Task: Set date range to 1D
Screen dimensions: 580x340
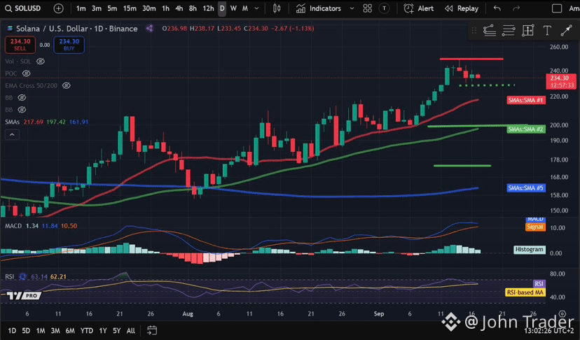Action: (12, 331)
